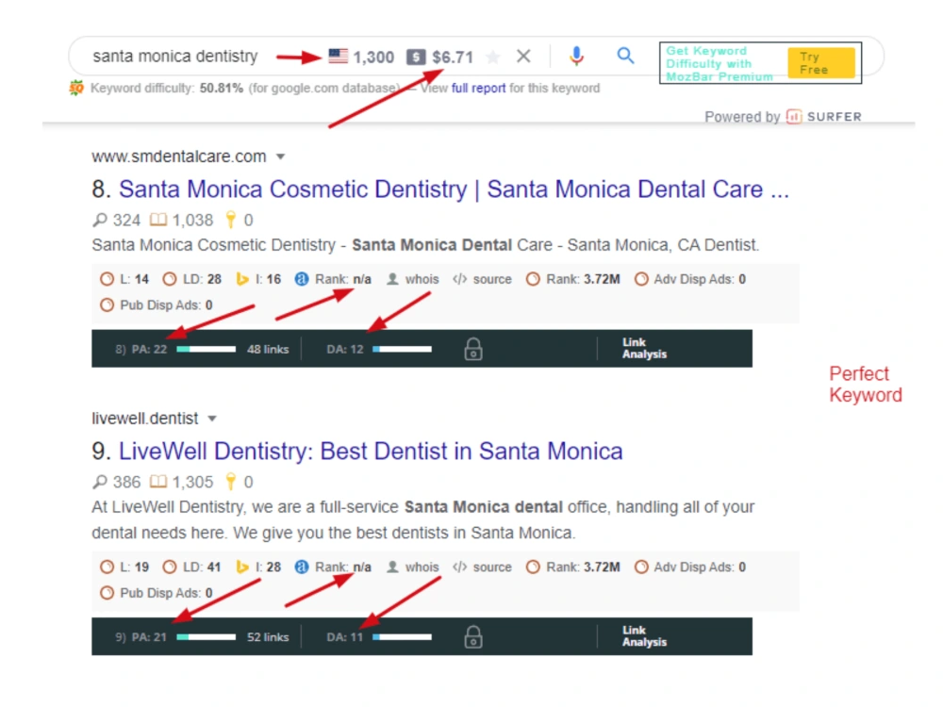Click Powered by Surfer text

tap(783, 117)
